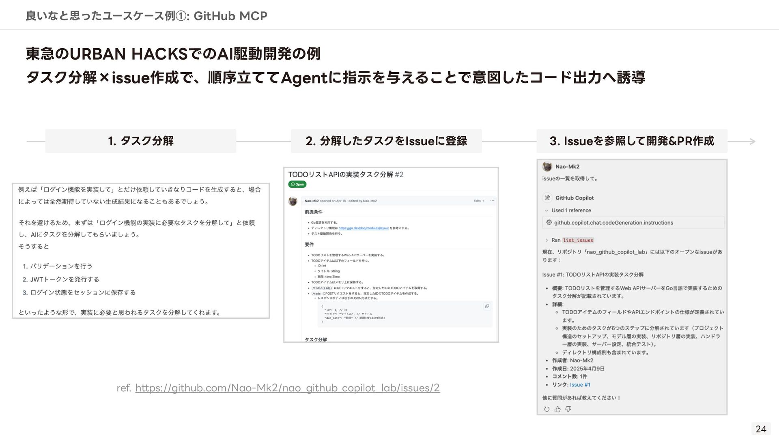Click the github.copilot.chat.codeGeneration.instructions reference item
Screen dimensions: 779x438
[x=613, y=222]
